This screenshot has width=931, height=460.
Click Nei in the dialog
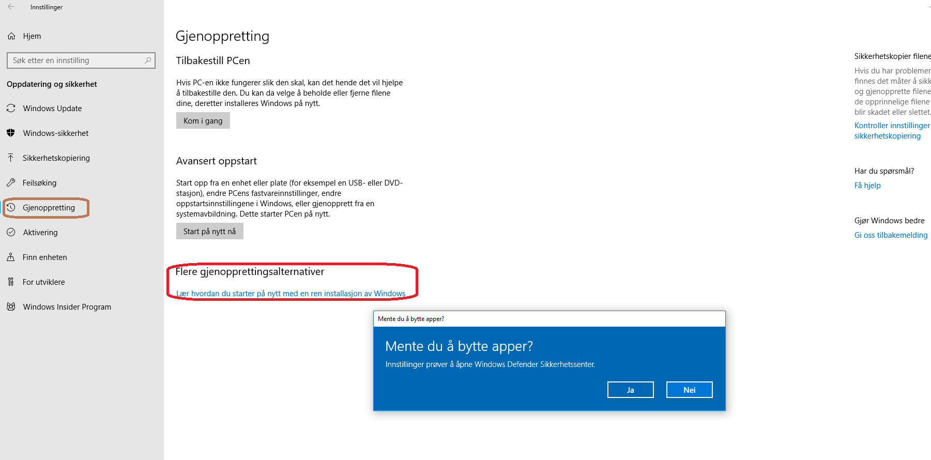pos(690,390)
